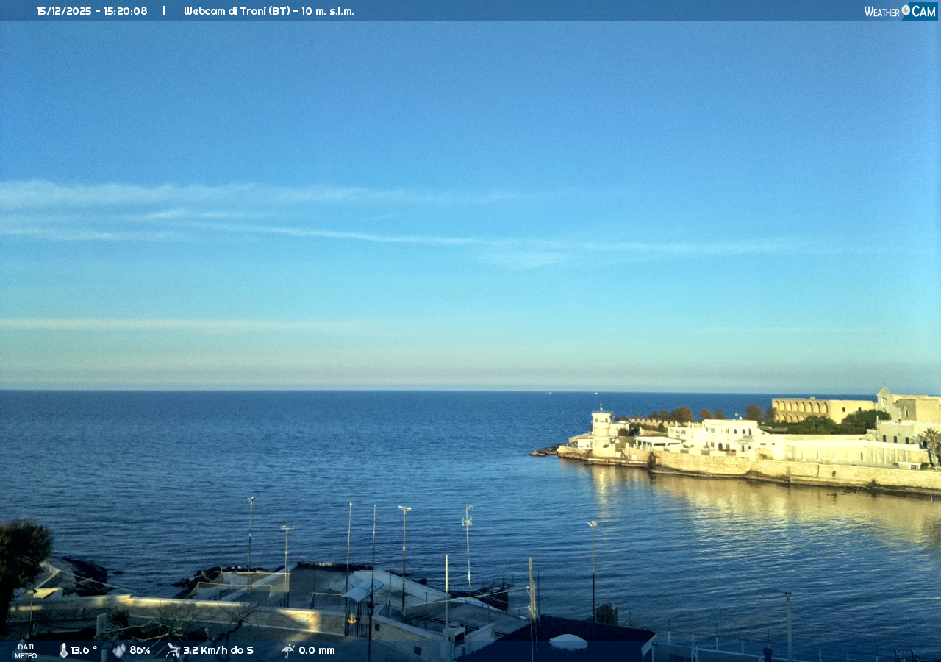The height and width of the screenshot is (662, 941).
Task: Click the palm tree at the right edge
Action: pyautogui.click(x=931, y=441)
